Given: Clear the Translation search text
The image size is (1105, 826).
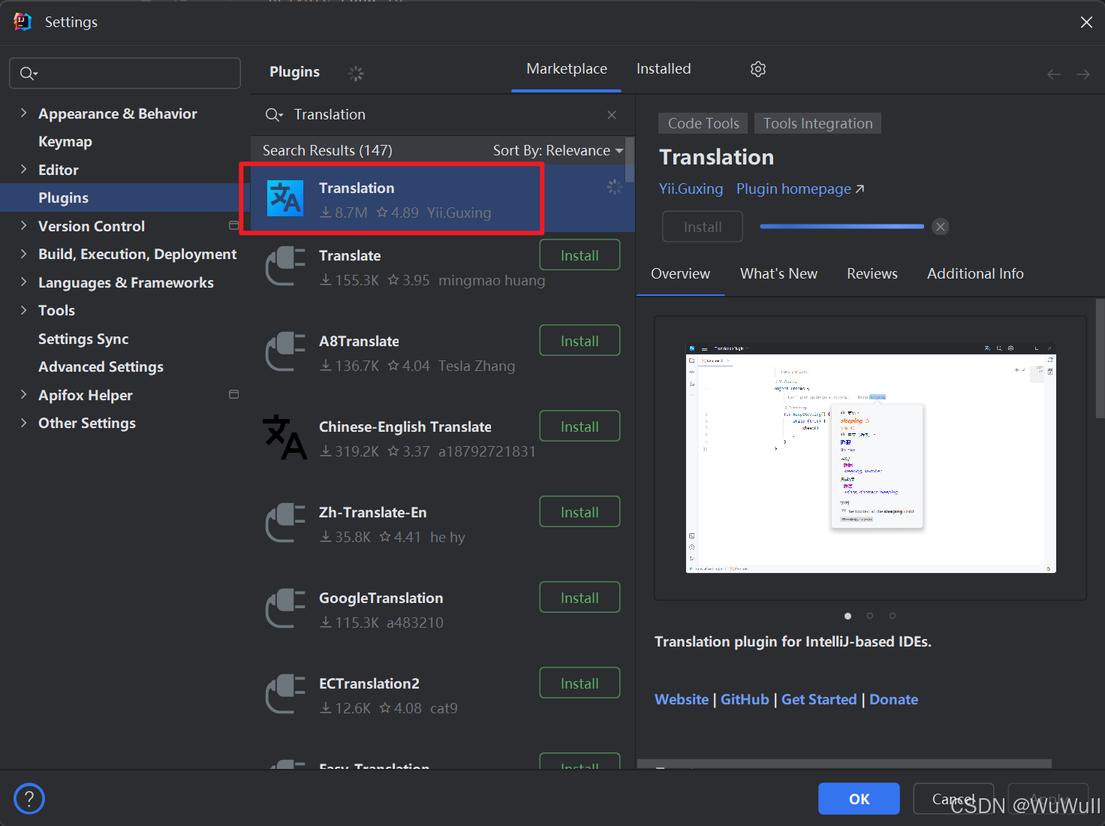Looking at the screenshot, I should coord(612,115).
